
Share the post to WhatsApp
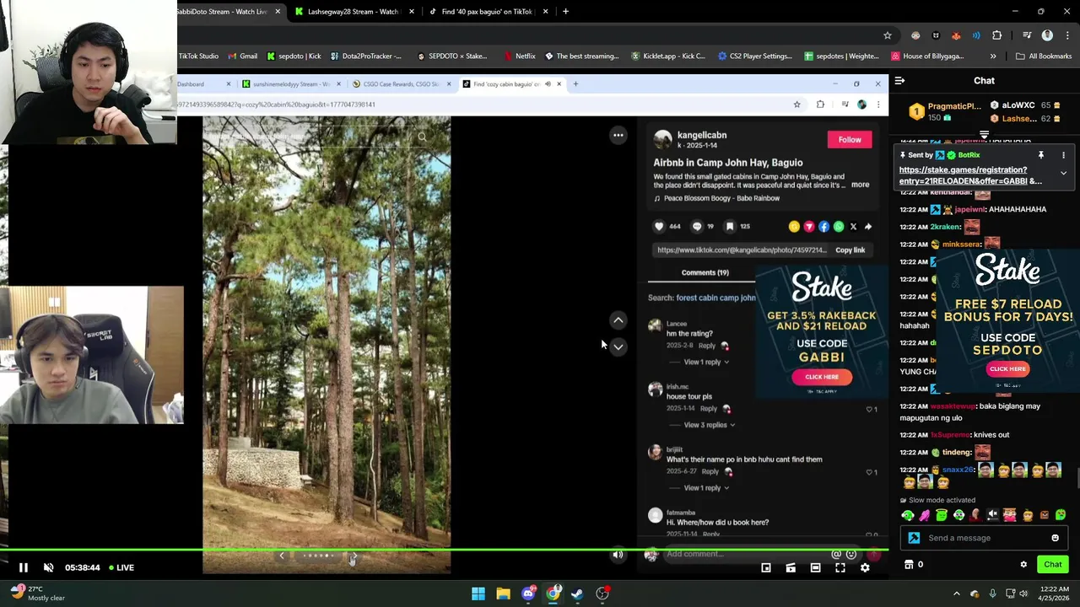(839, 226)
